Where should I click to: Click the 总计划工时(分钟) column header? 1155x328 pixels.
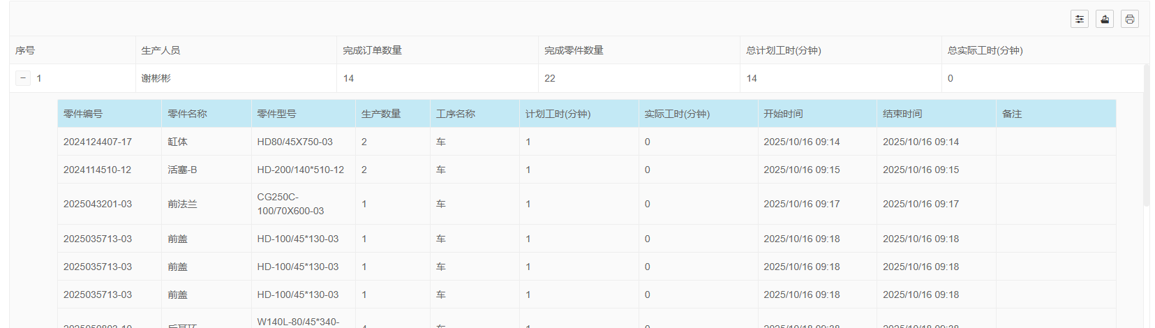click(783, 50)
